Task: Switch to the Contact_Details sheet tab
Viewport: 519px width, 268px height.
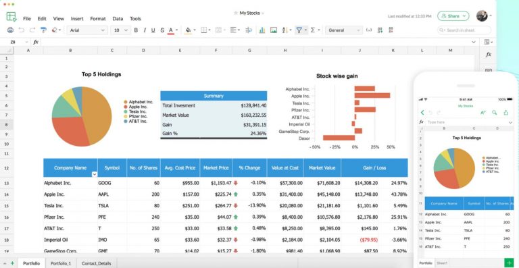Action: tap(97, 263)
